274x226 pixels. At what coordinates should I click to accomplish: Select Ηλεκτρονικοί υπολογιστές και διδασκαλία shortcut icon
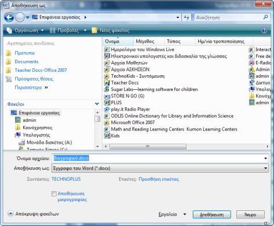pyautogui.click(x=107, y=56)
